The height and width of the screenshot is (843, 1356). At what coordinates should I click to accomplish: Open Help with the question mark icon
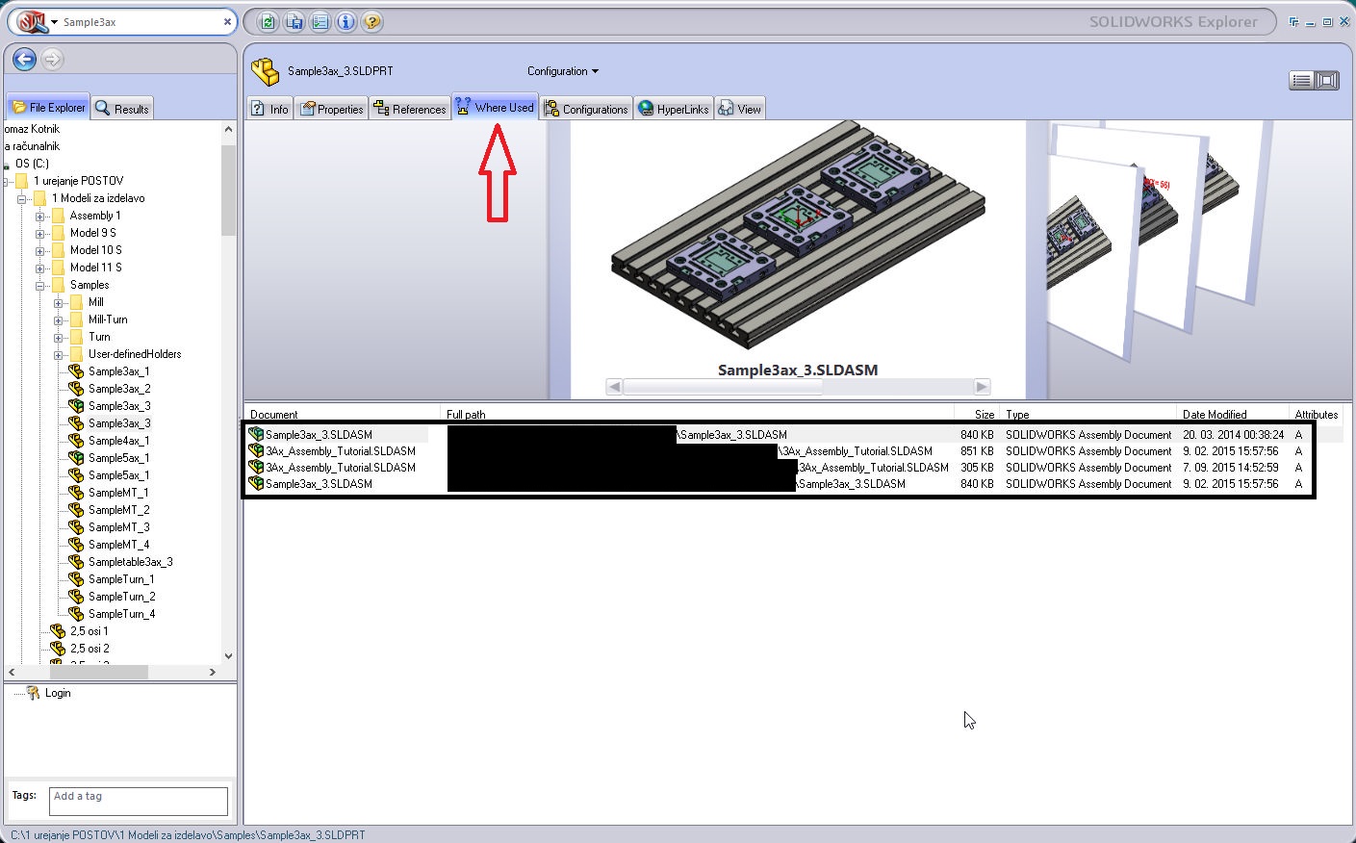[x=371, y=22]
